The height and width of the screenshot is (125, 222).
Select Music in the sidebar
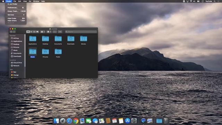click(15, 50)
